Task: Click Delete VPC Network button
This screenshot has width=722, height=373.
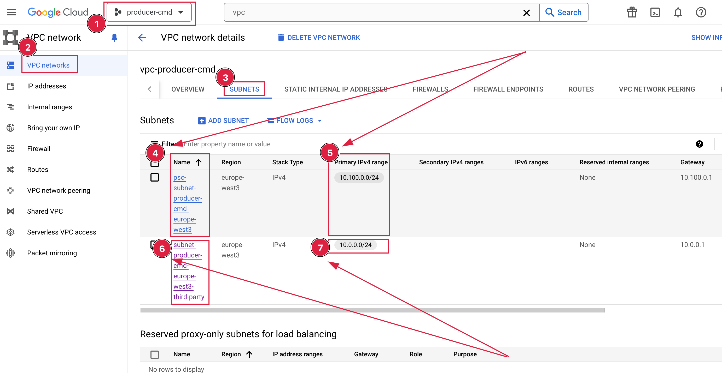Action: (319, 38)
